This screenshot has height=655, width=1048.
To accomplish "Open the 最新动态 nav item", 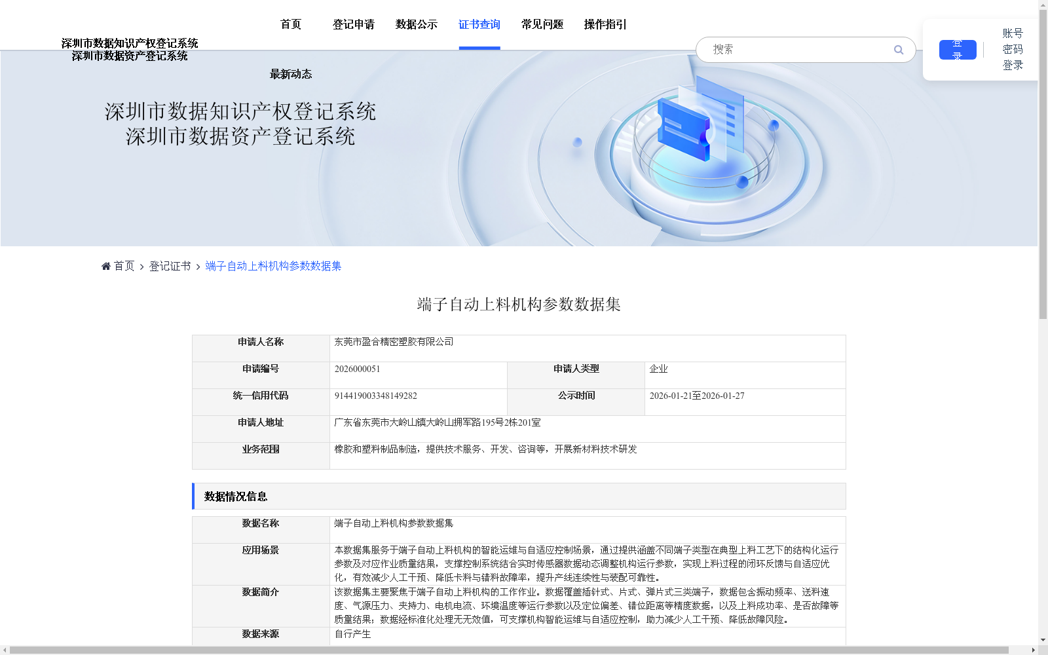I will [291, 74].
